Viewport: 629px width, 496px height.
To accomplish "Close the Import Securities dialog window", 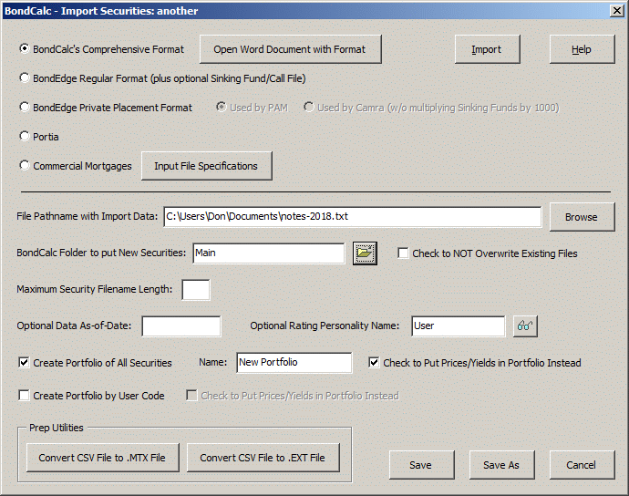I will point(615,11).
